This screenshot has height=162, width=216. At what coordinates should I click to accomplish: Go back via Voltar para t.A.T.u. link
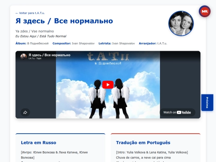pos(30,13)
